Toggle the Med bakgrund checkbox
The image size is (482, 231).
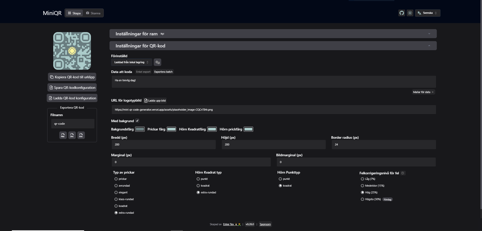pyautogui.click(x=137, y=121)
